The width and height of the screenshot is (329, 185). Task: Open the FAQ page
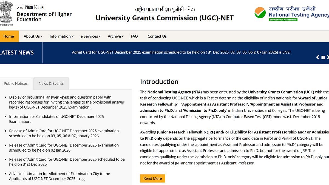click(134, 36)
